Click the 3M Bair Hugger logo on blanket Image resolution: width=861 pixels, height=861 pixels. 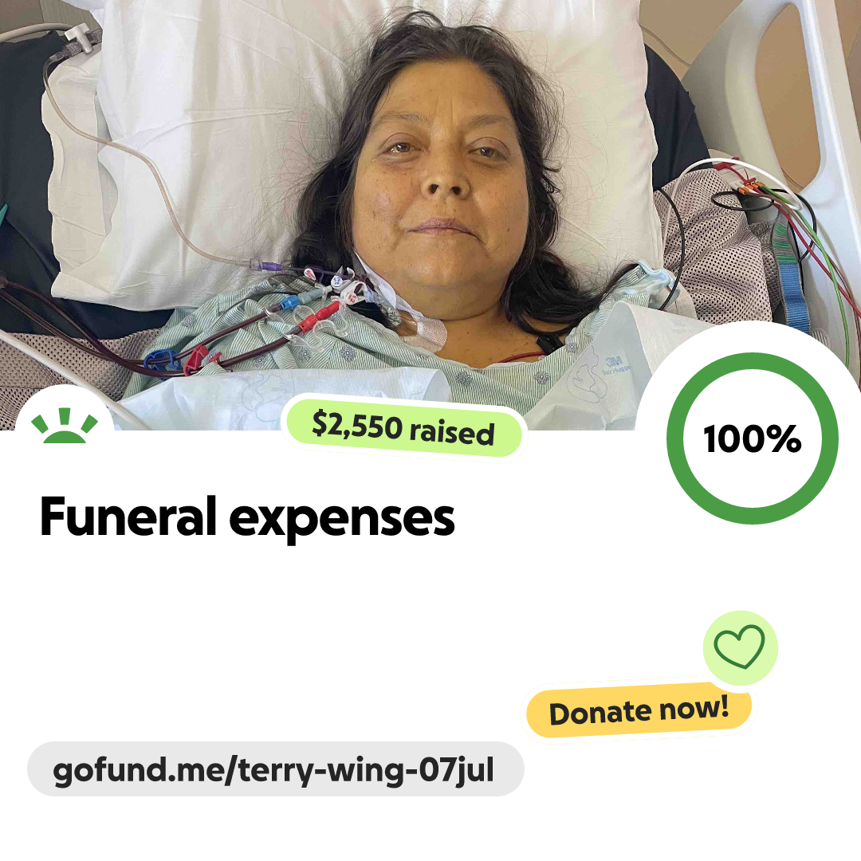(x=616, y=367)
